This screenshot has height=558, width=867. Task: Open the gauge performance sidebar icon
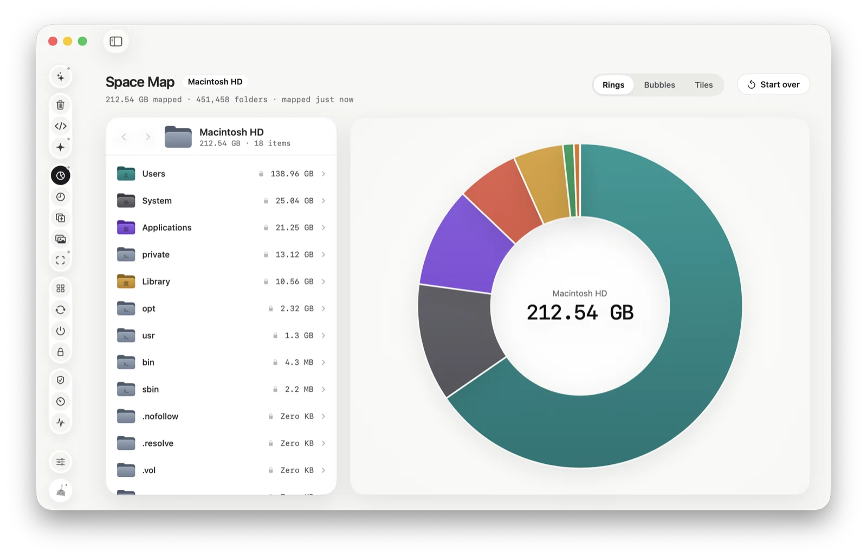[61, 402]
